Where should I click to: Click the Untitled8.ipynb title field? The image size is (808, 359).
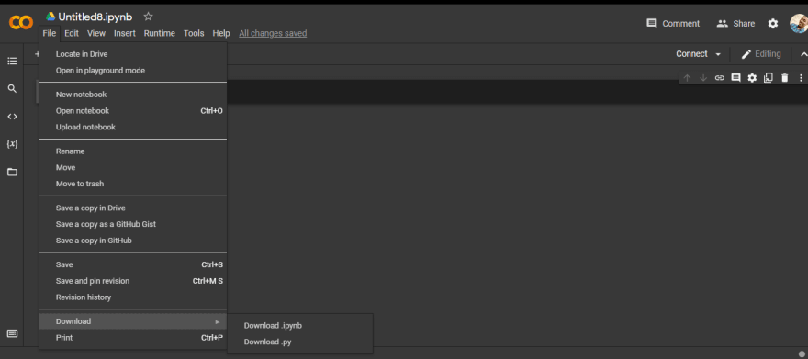tap(95, 17)
